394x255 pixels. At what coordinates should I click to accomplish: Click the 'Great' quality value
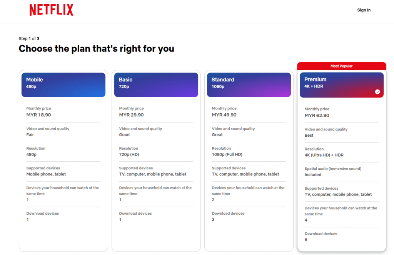coord(217,135)
